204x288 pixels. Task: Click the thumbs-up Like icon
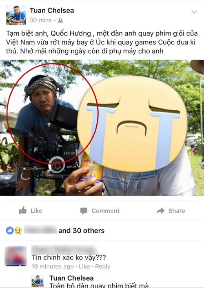point(22,210)
